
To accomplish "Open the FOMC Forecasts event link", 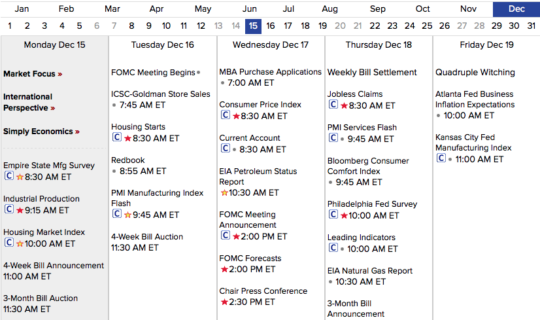I will click(x=250, y=258).
